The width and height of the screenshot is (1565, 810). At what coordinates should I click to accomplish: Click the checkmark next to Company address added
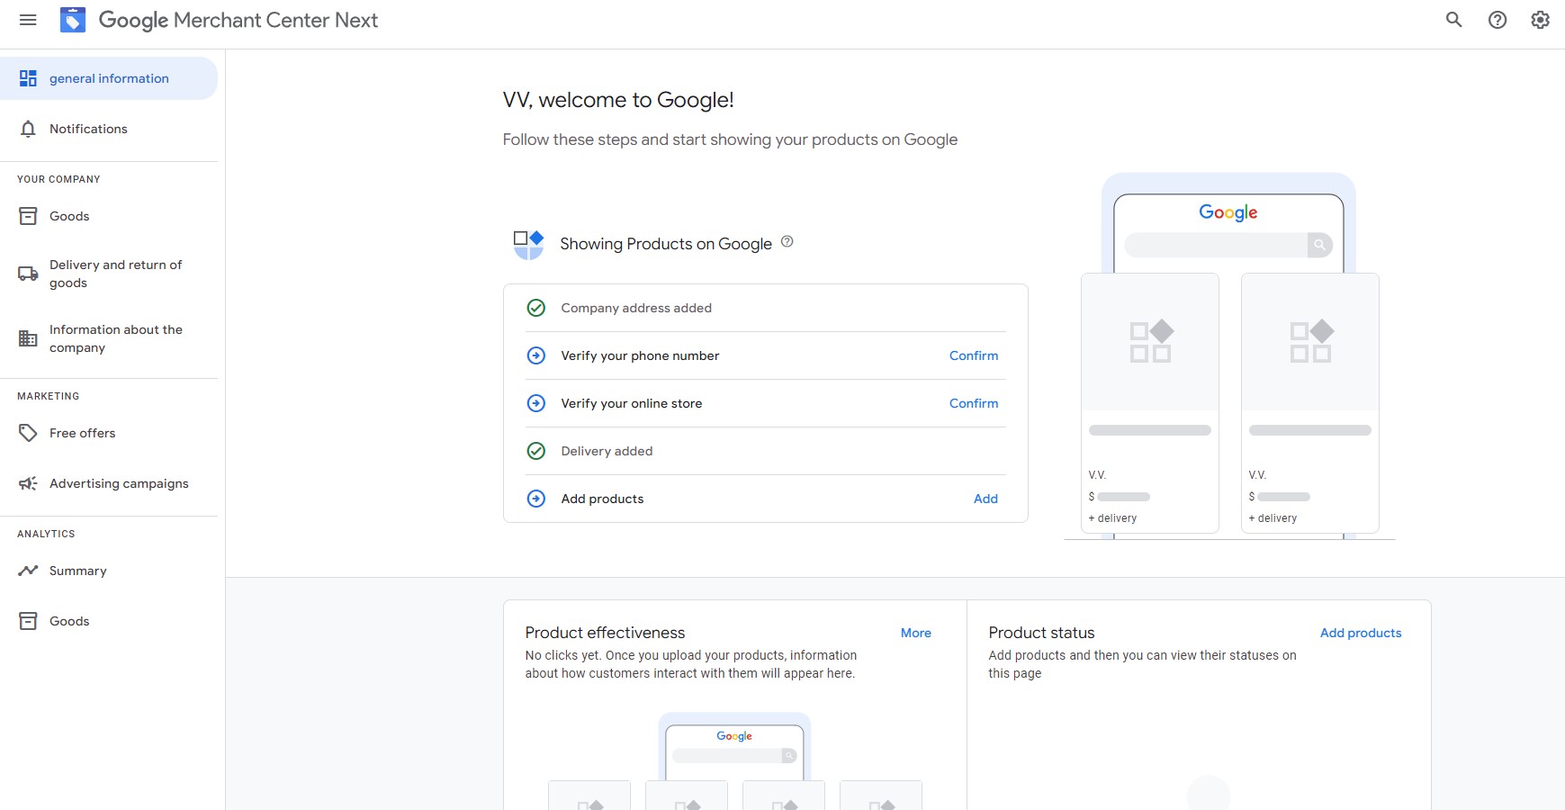(x=536, y=308)
